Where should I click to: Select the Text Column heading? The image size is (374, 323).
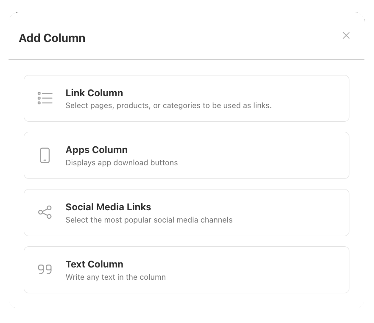[95, 264]
